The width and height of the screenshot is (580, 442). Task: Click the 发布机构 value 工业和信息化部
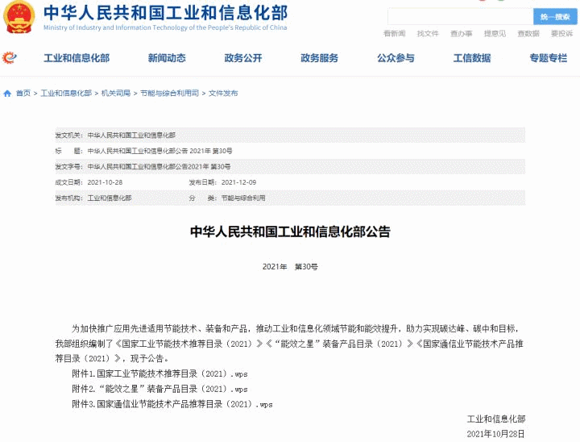point(109,198)
